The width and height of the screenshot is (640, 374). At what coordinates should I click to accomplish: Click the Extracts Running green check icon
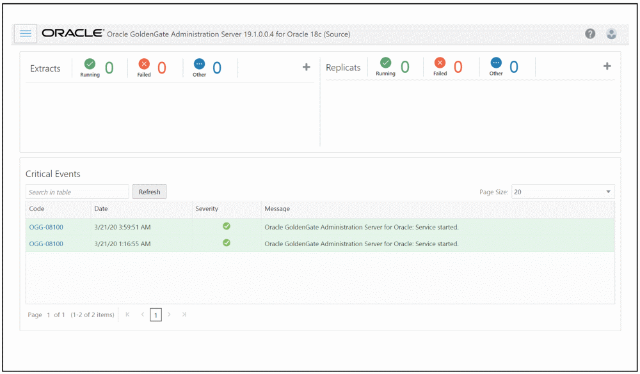pyautogui.click(x=90, y=64)
